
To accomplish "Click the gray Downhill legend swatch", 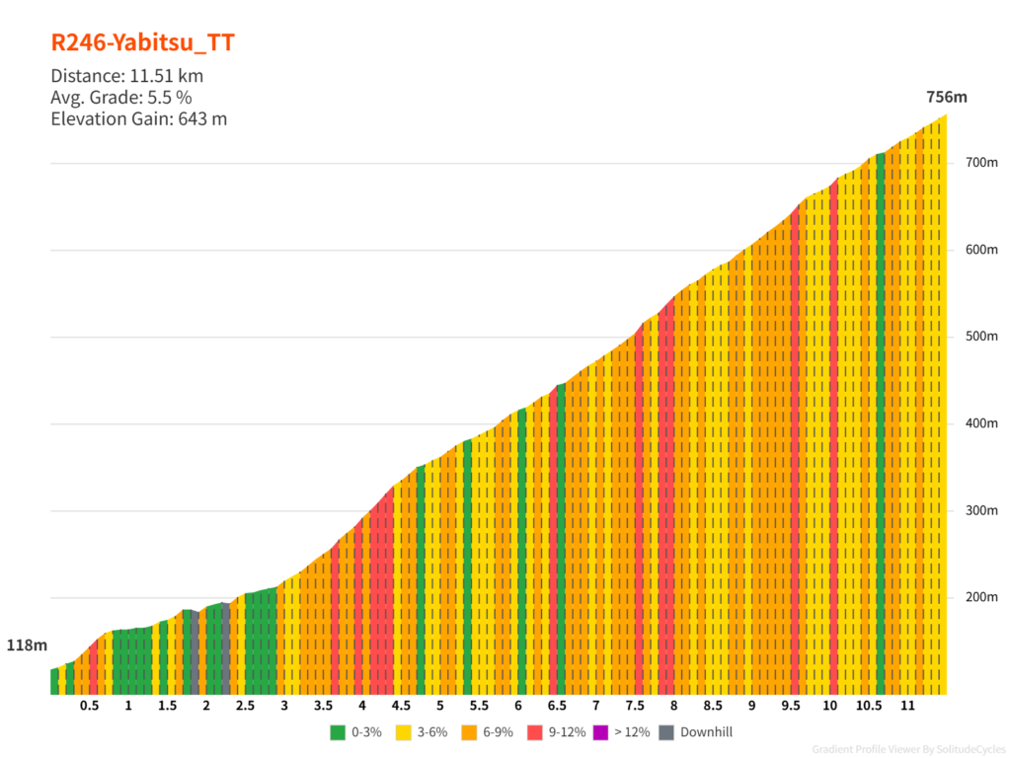I will [x=666, y=732].
